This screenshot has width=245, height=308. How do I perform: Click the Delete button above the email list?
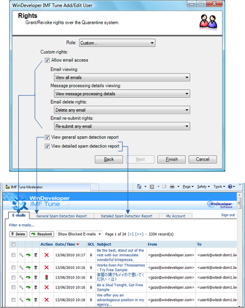tap(18, 234)
